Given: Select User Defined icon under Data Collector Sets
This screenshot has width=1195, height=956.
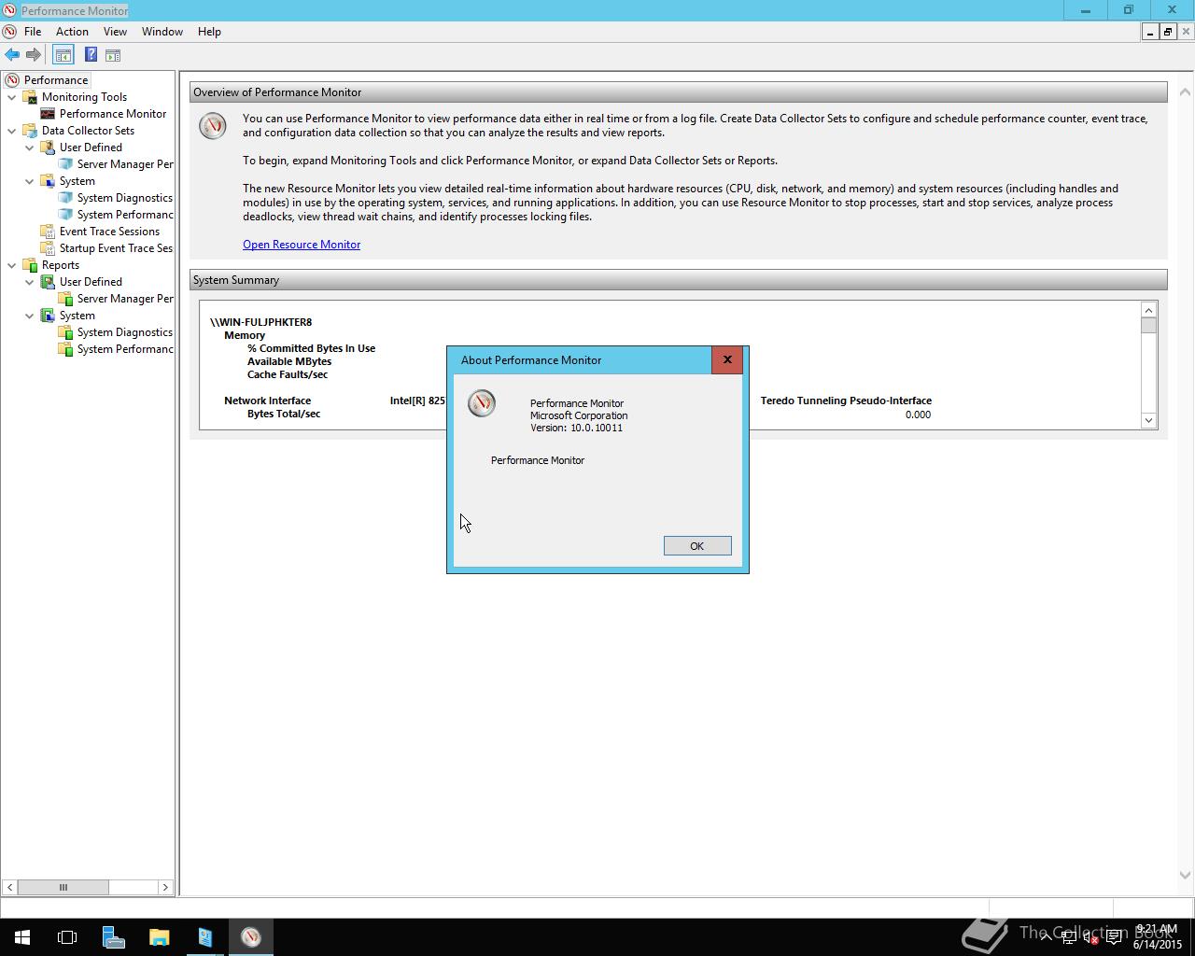Looking at the screenshot, I should pyautogui.click(x=48, y=148).
